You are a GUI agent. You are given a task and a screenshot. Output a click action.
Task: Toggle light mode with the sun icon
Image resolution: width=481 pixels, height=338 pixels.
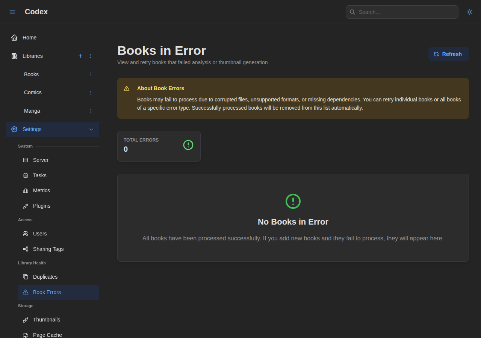[x=469, y=12]
